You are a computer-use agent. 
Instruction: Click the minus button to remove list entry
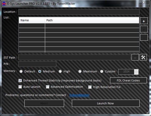[x=144, y=29]
